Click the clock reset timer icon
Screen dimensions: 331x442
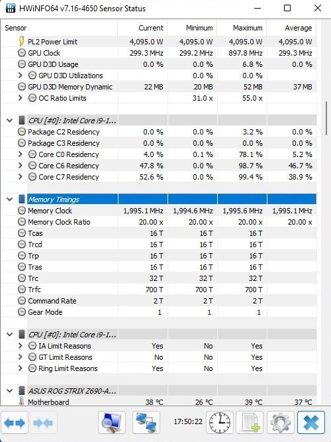point(220,423)
